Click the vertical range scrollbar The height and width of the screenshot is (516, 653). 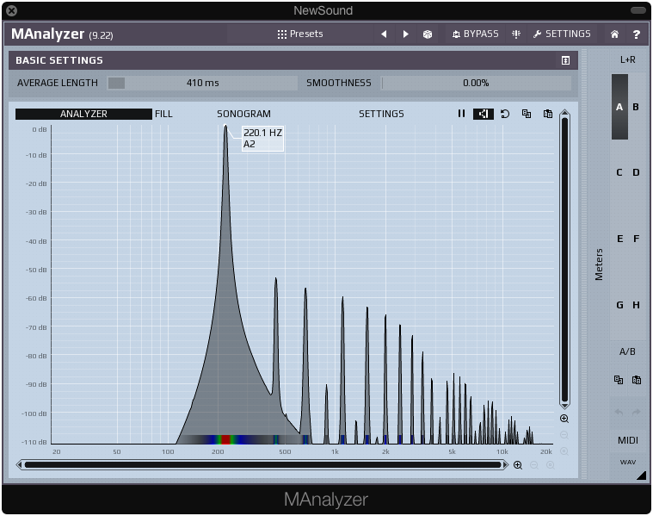564,259
